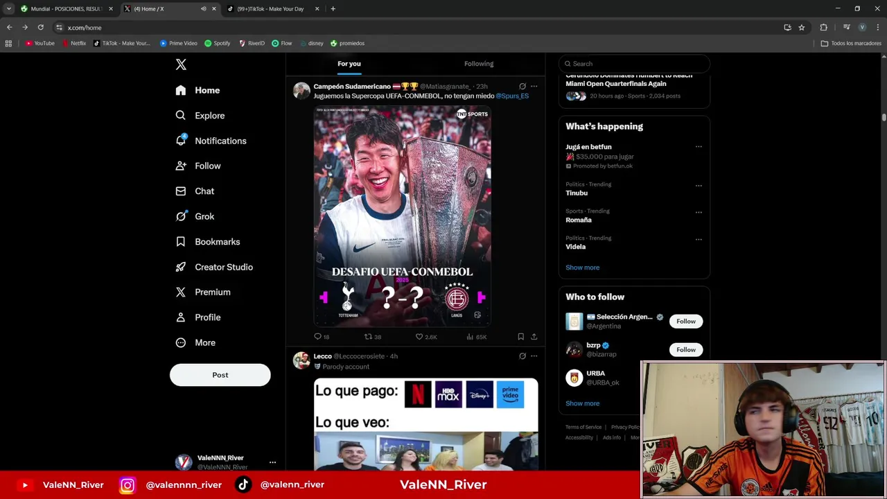Screen dimensions: 887x499
Task: Open options for Videla trend
Action: 699,239
